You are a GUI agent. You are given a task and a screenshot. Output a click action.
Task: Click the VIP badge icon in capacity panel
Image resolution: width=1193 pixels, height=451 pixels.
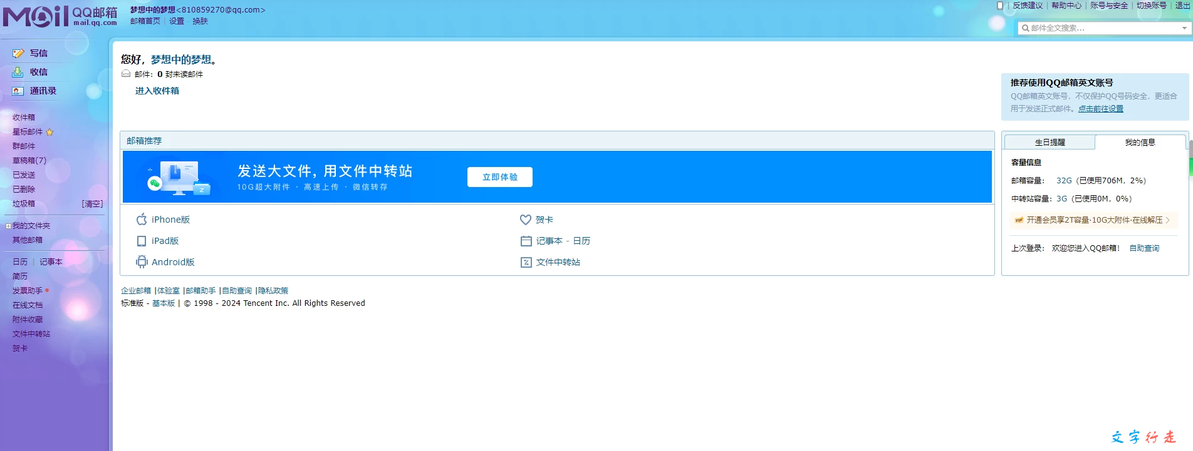pyautogui.click(x=1019, y=220)
